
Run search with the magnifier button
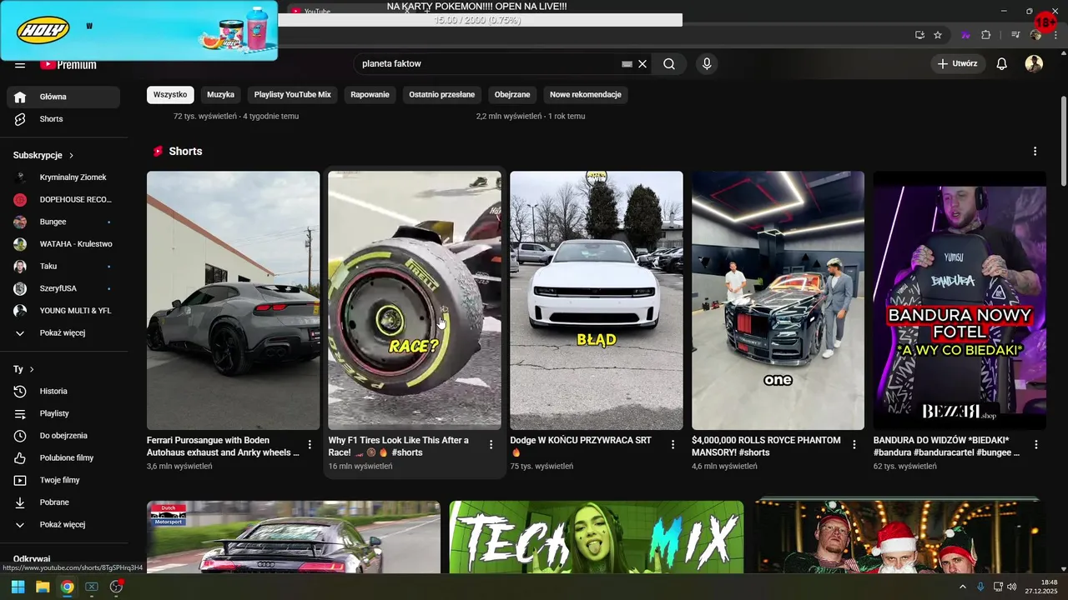669,64
